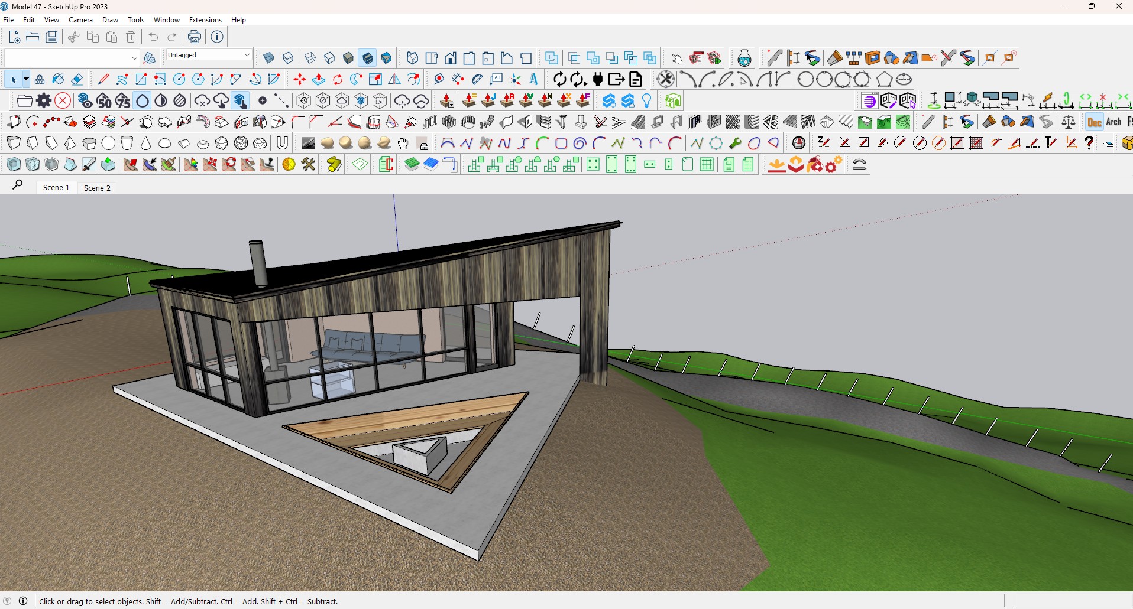Switch to Shaded face style

(x=348, y=58)
